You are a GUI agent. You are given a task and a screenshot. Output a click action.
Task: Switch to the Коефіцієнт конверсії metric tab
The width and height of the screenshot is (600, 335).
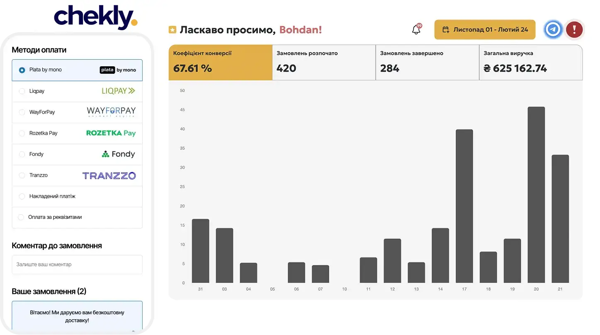click(220, 63)
